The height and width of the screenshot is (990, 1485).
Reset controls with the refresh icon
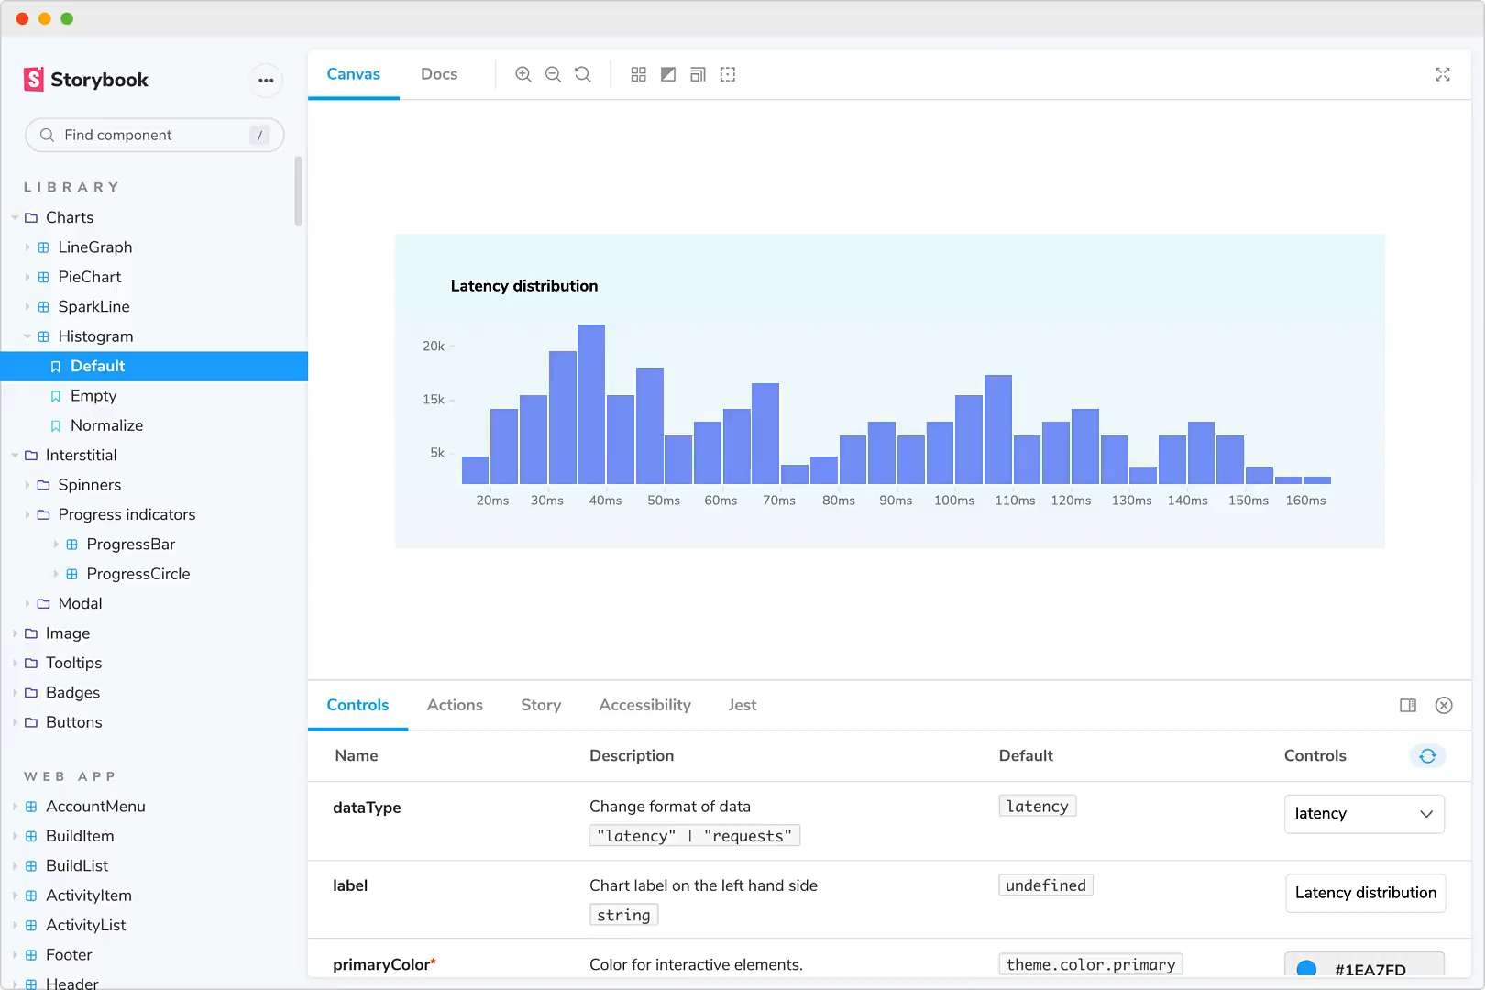pyautogui.click(x=1426, y=756)
